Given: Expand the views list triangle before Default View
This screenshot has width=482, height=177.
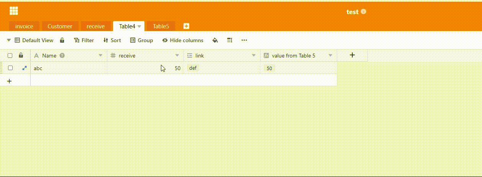Looking at the screenshot, I should point(9,40).
